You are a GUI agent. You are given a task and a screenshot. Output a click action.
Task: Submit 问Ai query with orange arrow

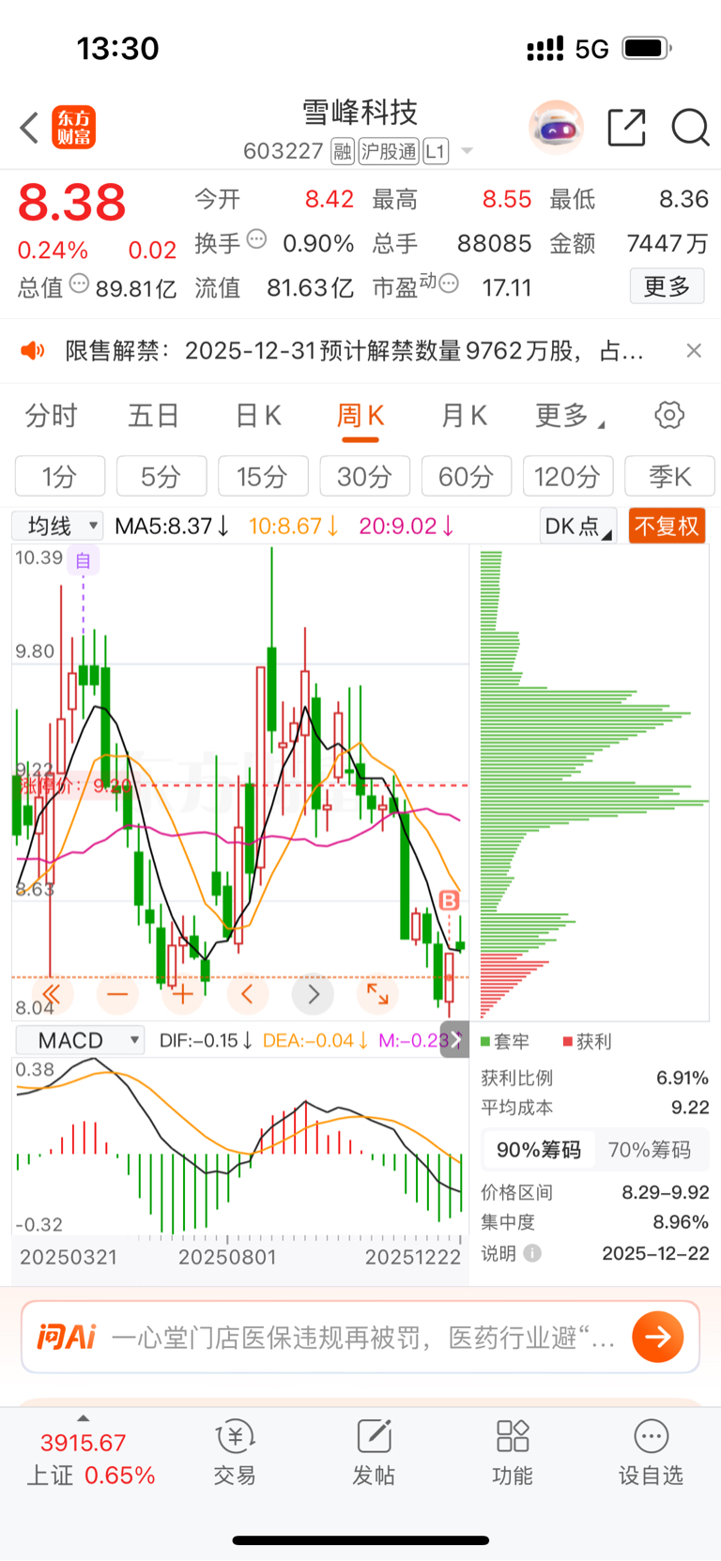pyautogui.click(x=657, y=1337)
